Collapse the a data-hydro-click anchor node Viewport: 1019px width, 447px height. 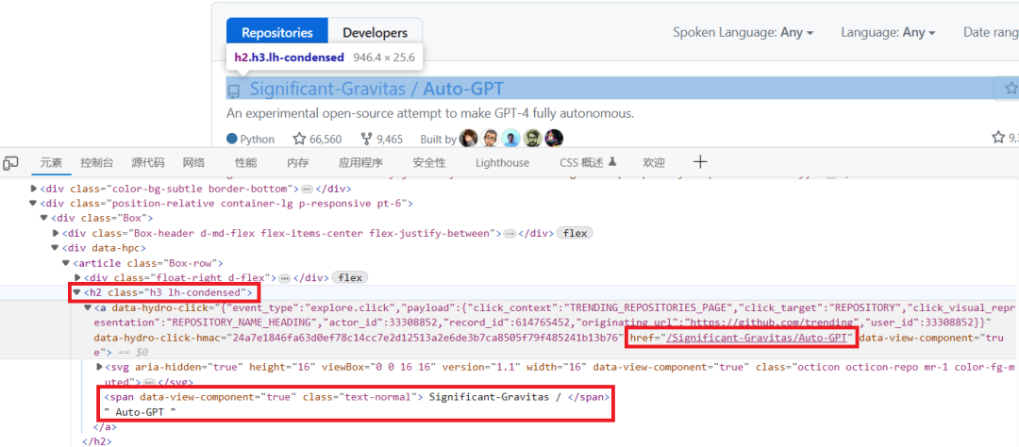click(88, 308)
